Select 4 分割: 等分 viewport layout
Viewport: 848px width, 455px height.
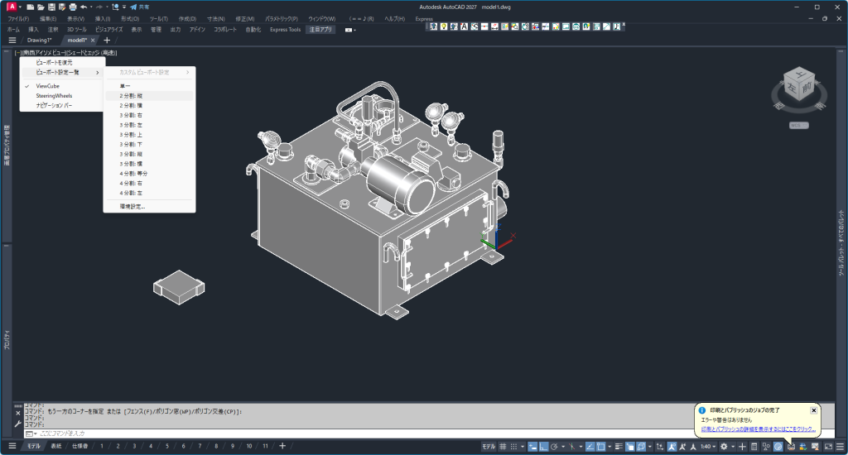[133, 174]
